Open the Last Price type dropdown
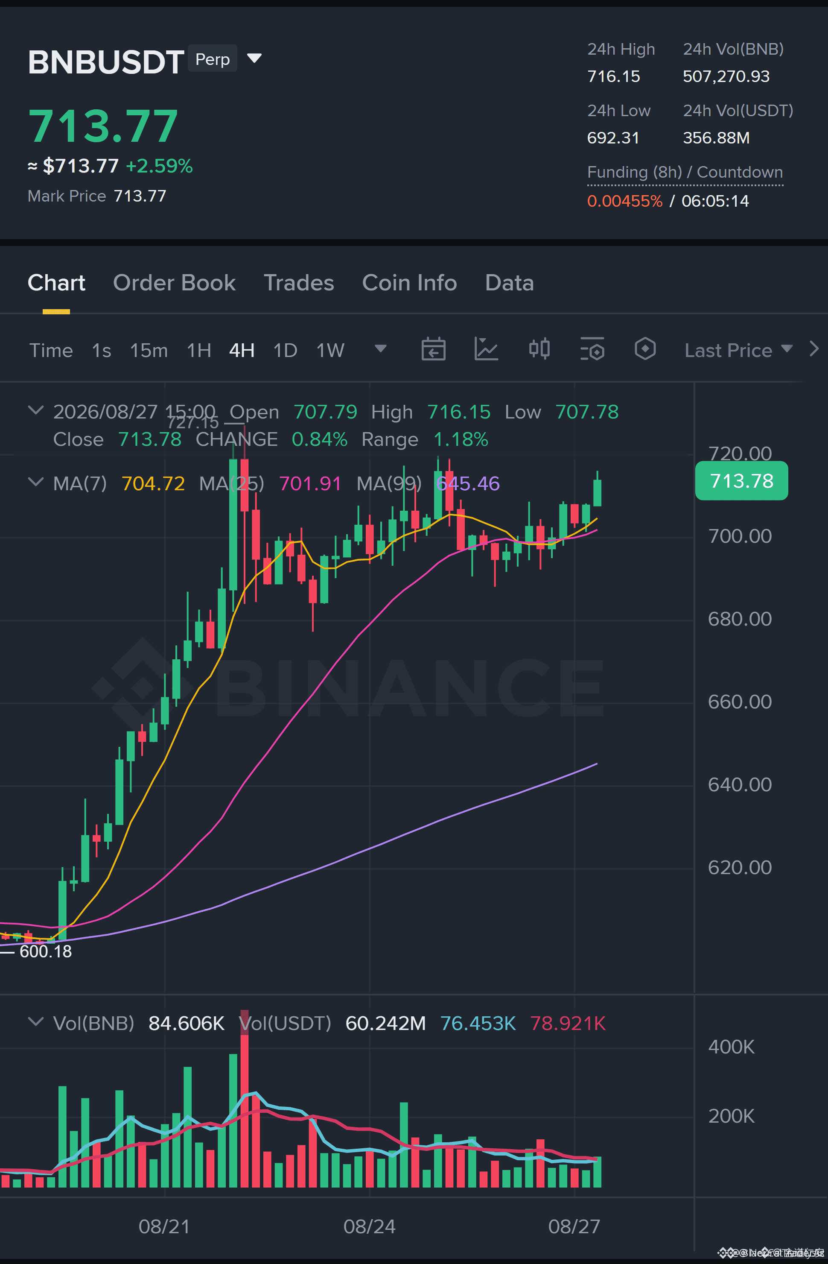This screenshot has width=828, height=1264. 738,350
